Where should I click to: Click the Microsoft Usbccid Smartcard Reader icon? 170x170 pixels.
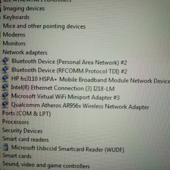[x=6, y=147]
